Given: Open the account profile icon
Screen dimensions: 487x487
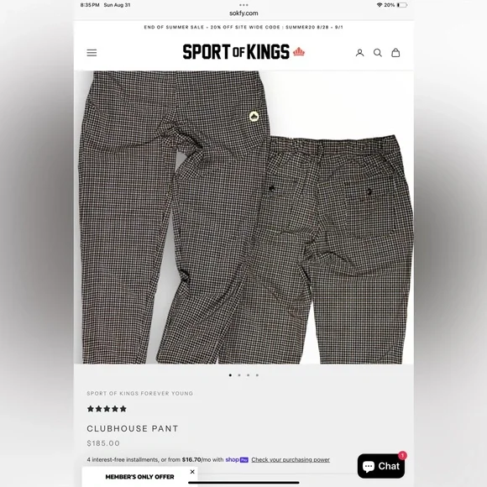Looking at the screenshot, I should pyautogui.click(x=359, y=53).
